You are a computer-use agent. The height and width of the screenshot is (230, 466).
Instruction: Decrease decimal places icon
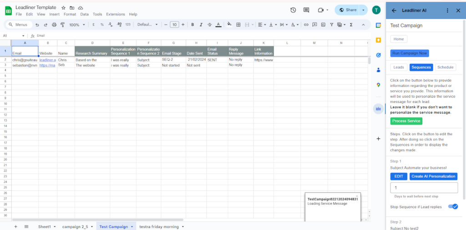[x=110, y=25]
